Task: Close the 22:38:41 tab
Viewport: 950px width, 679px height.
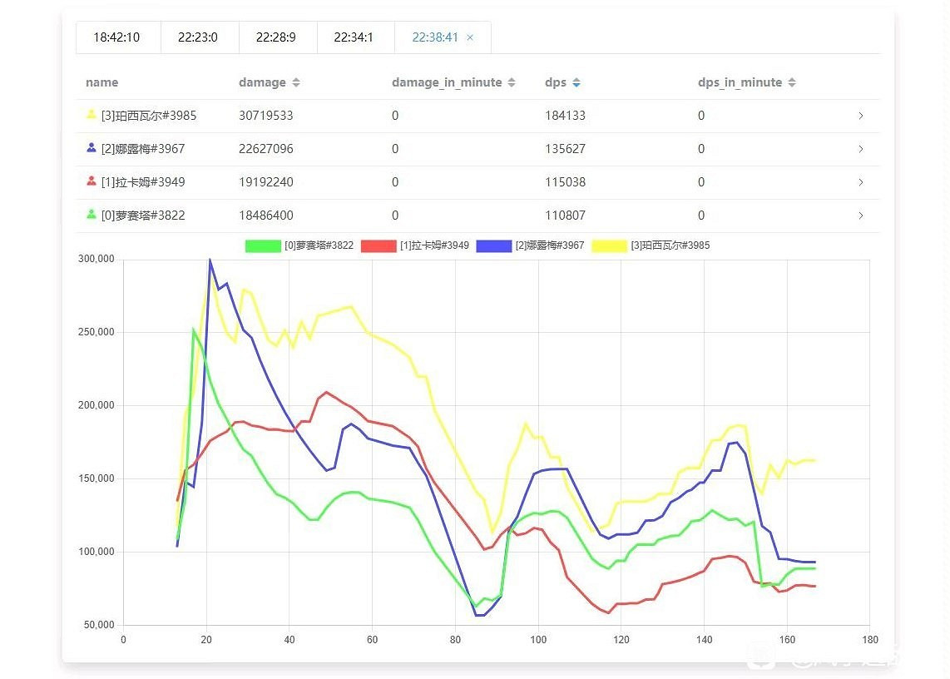Action: pyautogui.click(x=470, y=37)
